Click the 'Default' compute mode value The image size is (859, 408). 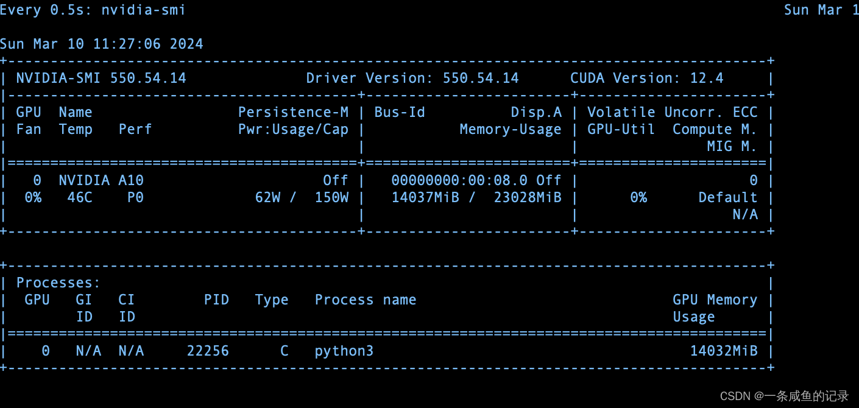(x=728, y=197)
